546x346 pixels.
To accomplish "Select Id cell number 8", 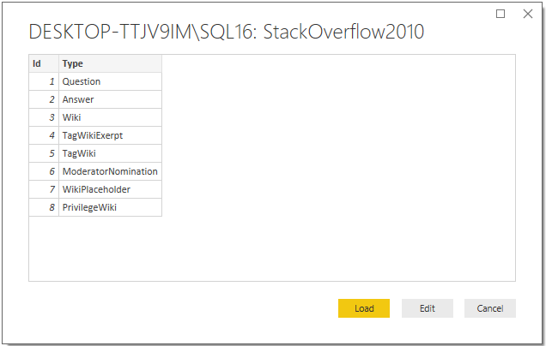I will coord(44,207).
